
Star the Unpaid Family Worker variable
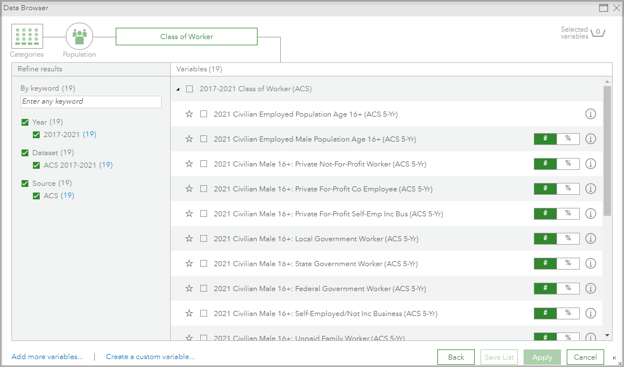189,337
